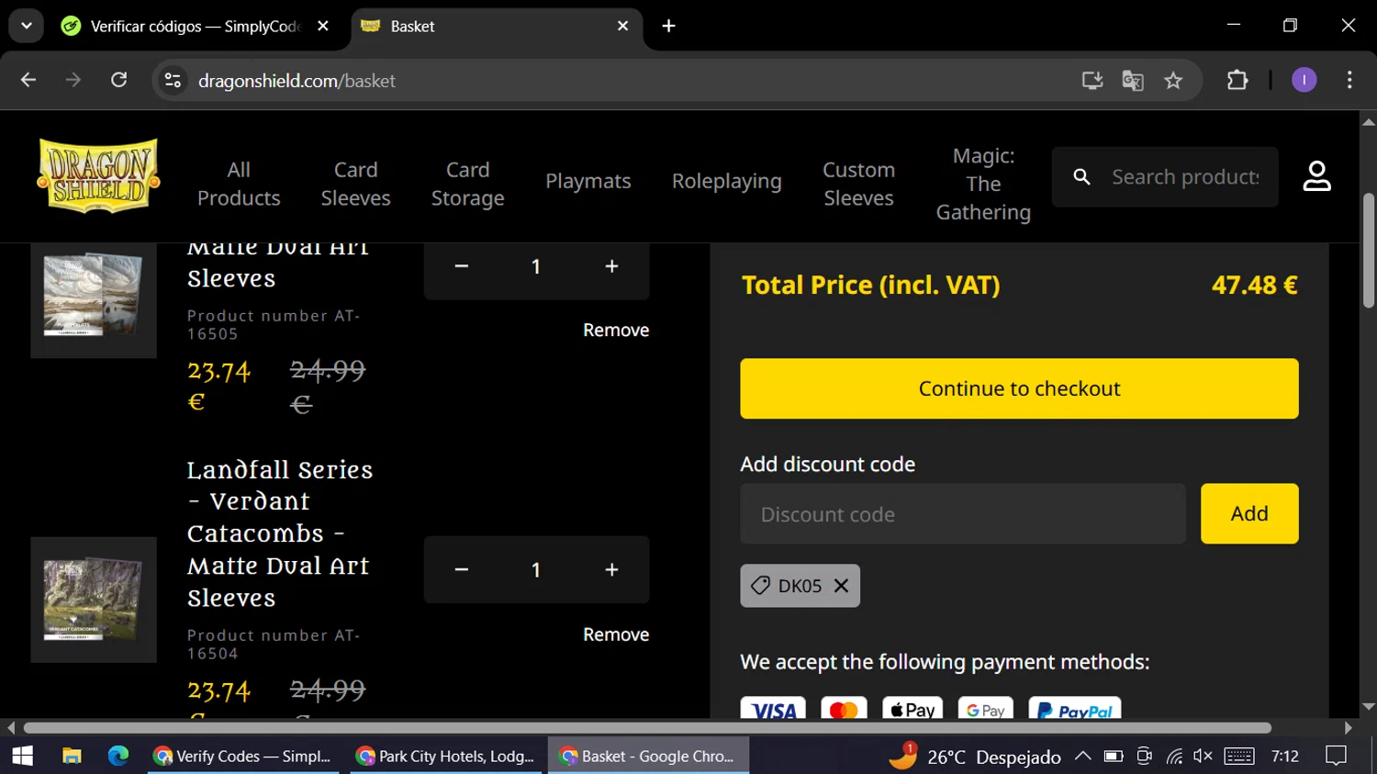Select the Basket browser tab
This screenshot has height=774, width=1377.
coord(496,27)
